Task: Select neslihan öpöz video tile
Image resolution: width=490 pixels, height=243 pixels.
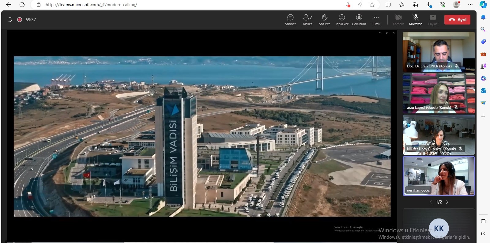Action: 439,176
